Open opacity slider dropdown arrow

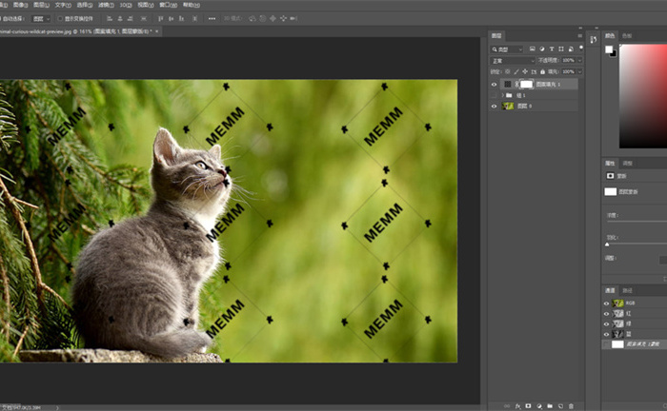point(579,60)
